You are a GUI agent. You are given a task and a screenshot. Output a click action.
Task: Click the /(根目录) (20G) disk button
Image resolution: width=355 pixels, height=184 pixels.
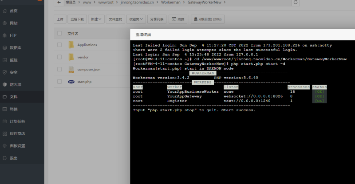tap(208, 19)
